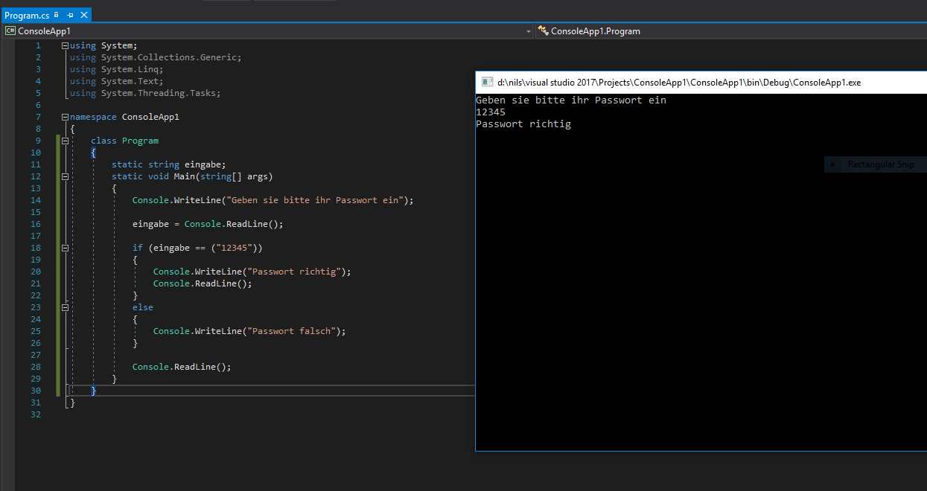Place cursor on 'using System.Threading.Tasks;'
Viewport: 927px width, 491px height.
tap(145, 93)
